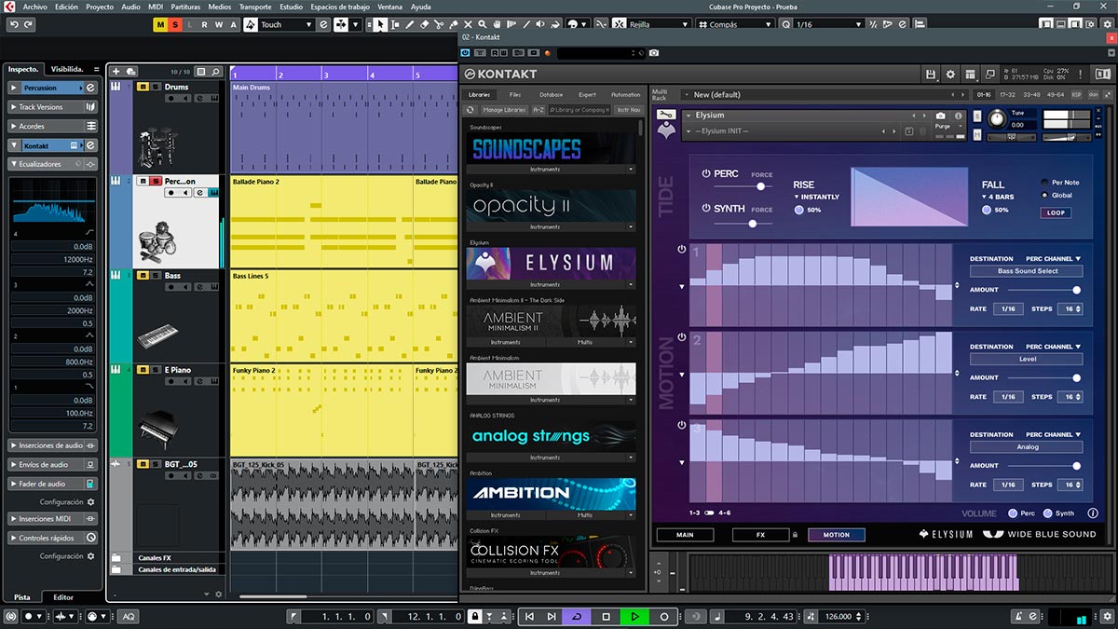This screenshot has width=1118, height=629.
Task: Select the Per Note radio option
Action: coord(1044,183)
